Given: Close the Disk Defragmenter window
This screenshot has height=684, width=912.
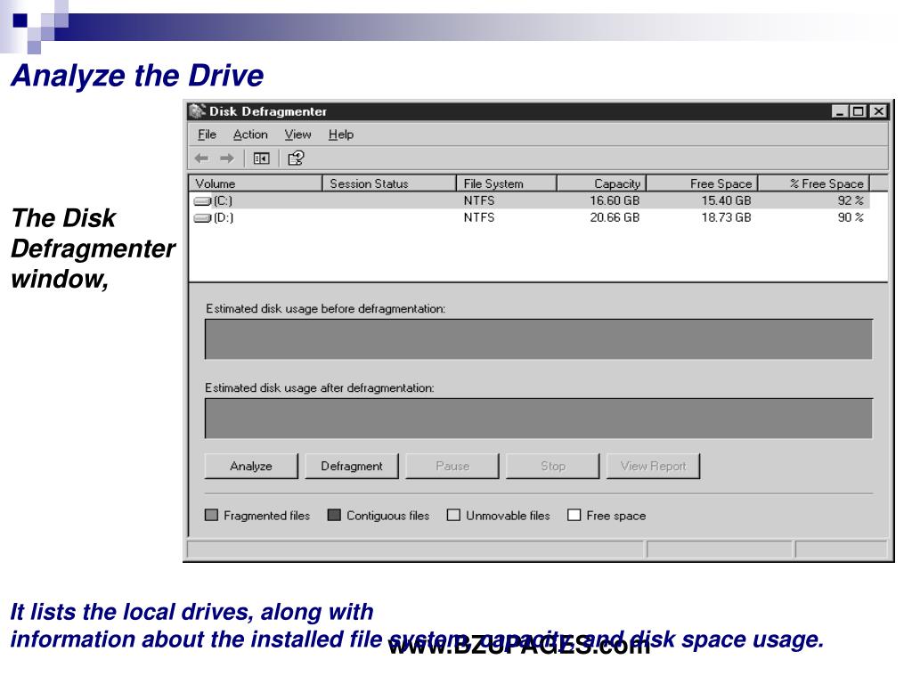Looking at the screenshot, I should [879, 111].
